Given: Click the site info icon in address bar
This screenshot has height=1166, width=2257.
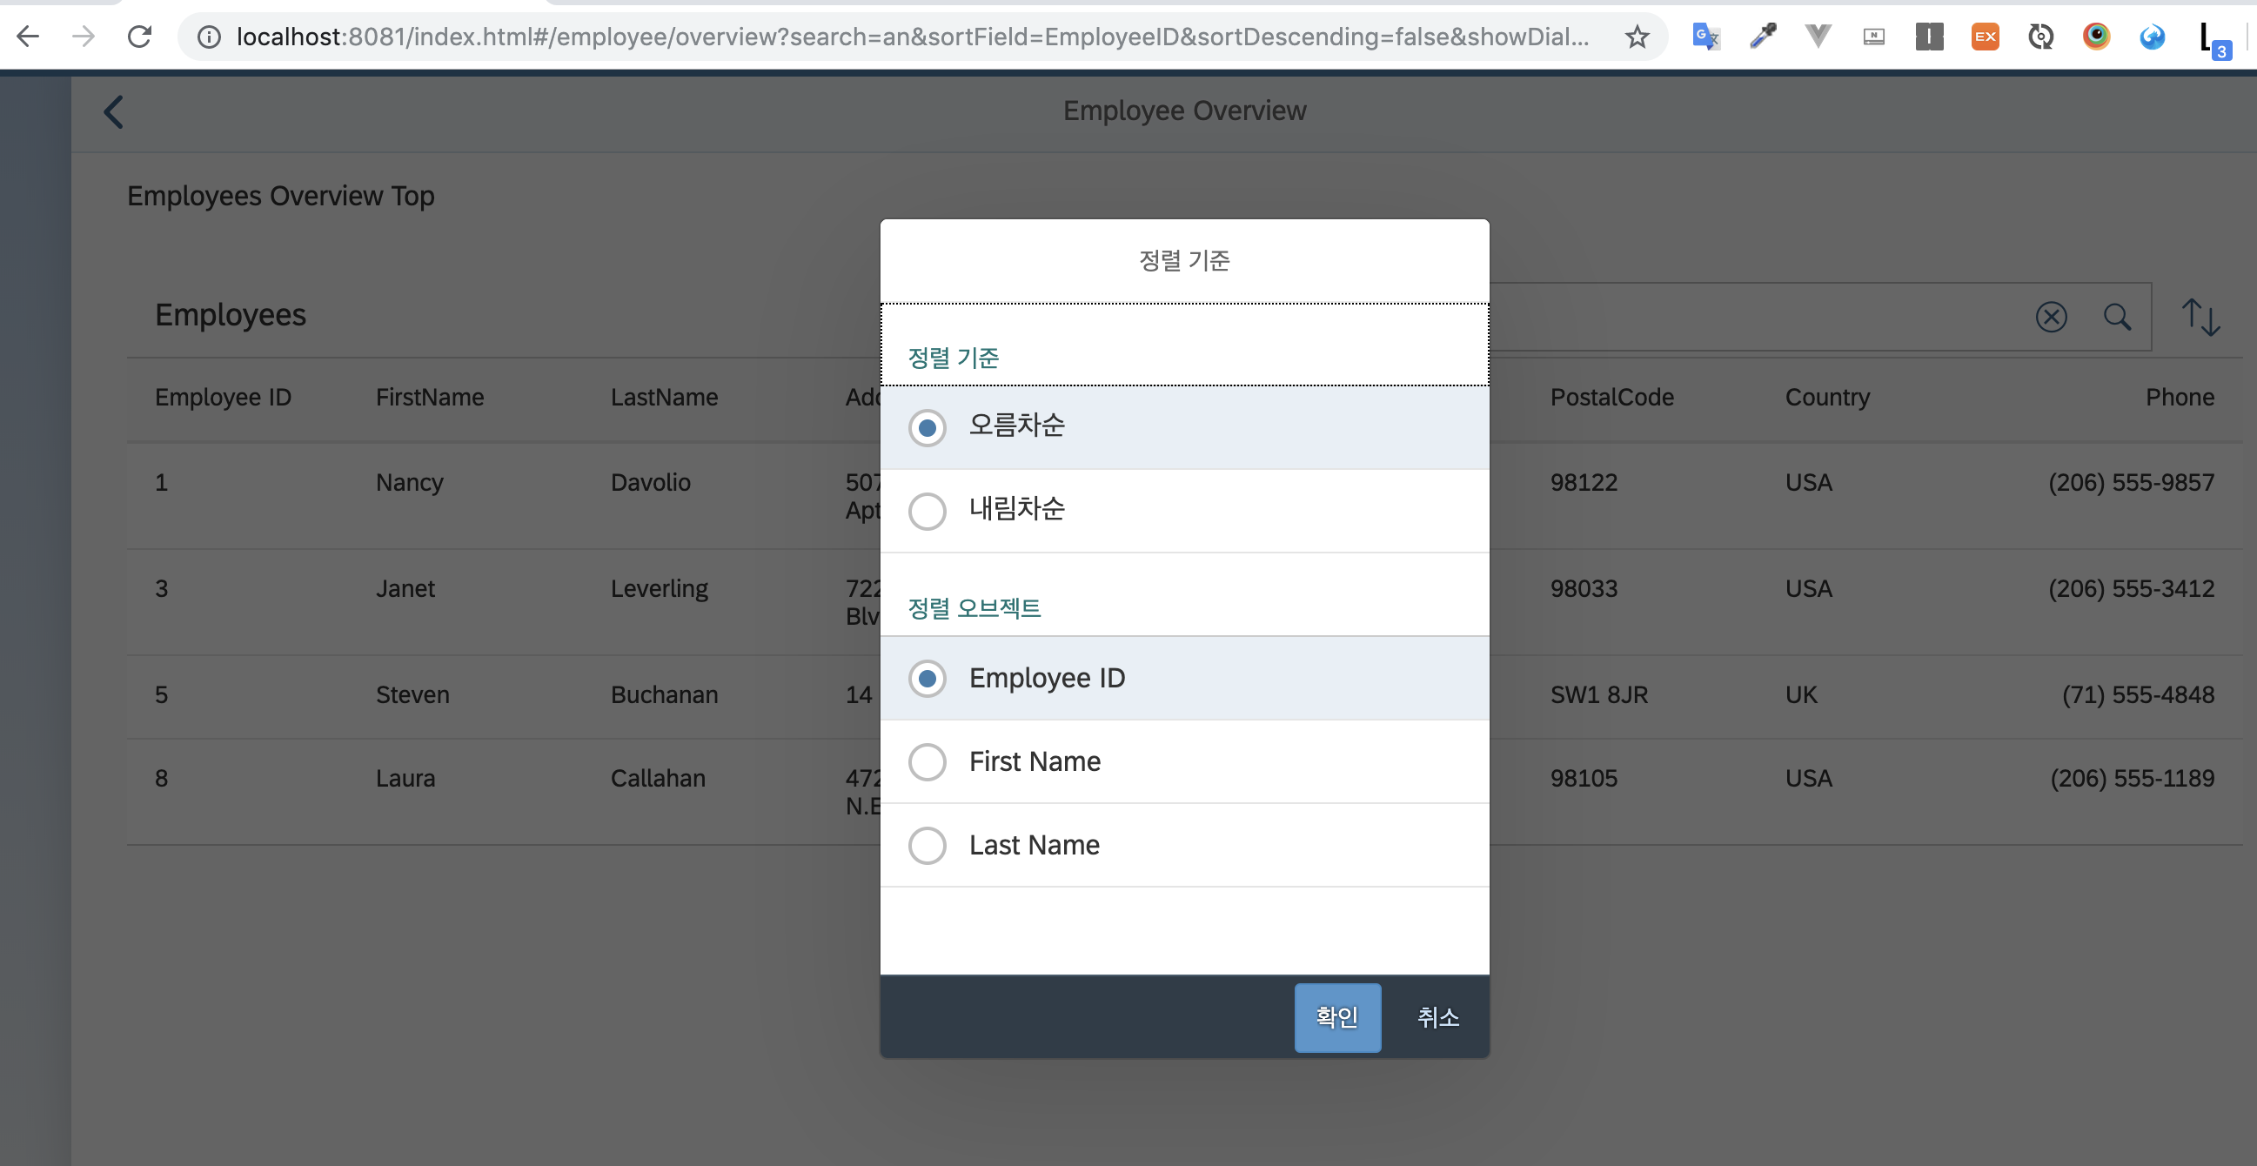Looking at the screenshot, I should coord(209,36).
